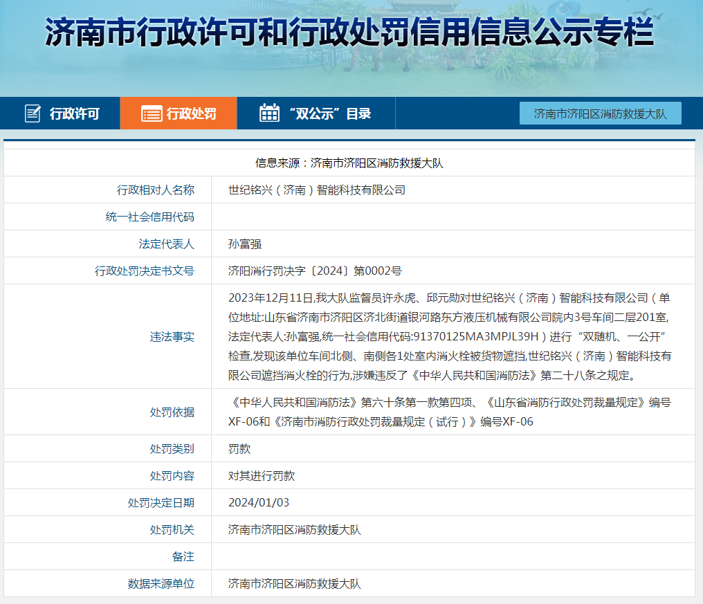Click the label 处罚决定日期
This screenshot has width=703, height=604.
pyautogui.click(x=161, y=503)
